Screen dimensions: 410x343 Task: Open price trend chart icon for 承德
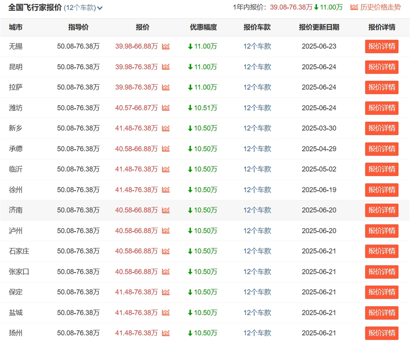pos(166,149)
